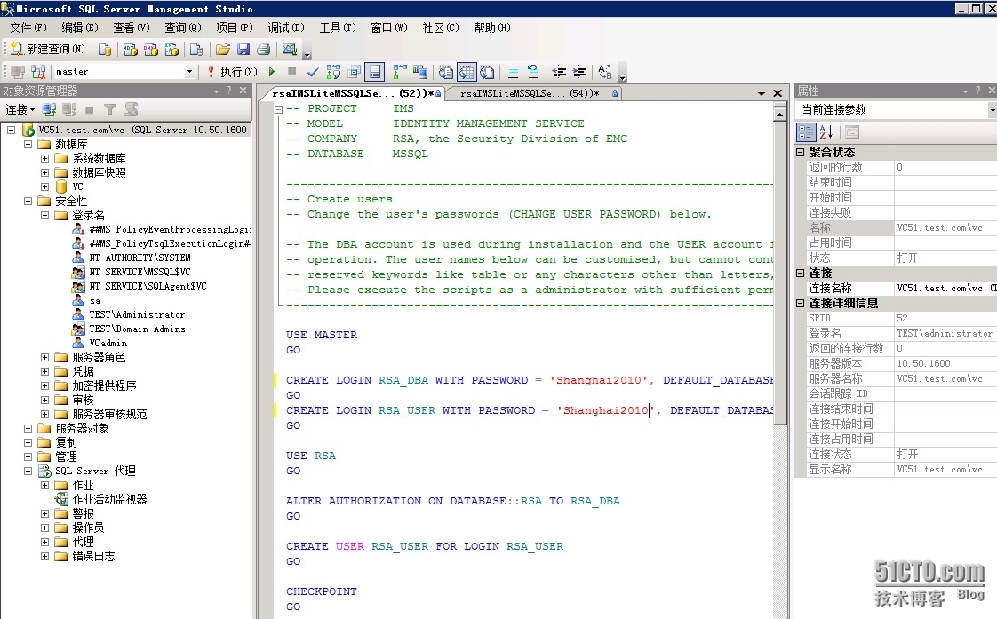Switch to the rsaIMSLiteMSSQLSe...(54) tab

[x=533, y=93]
